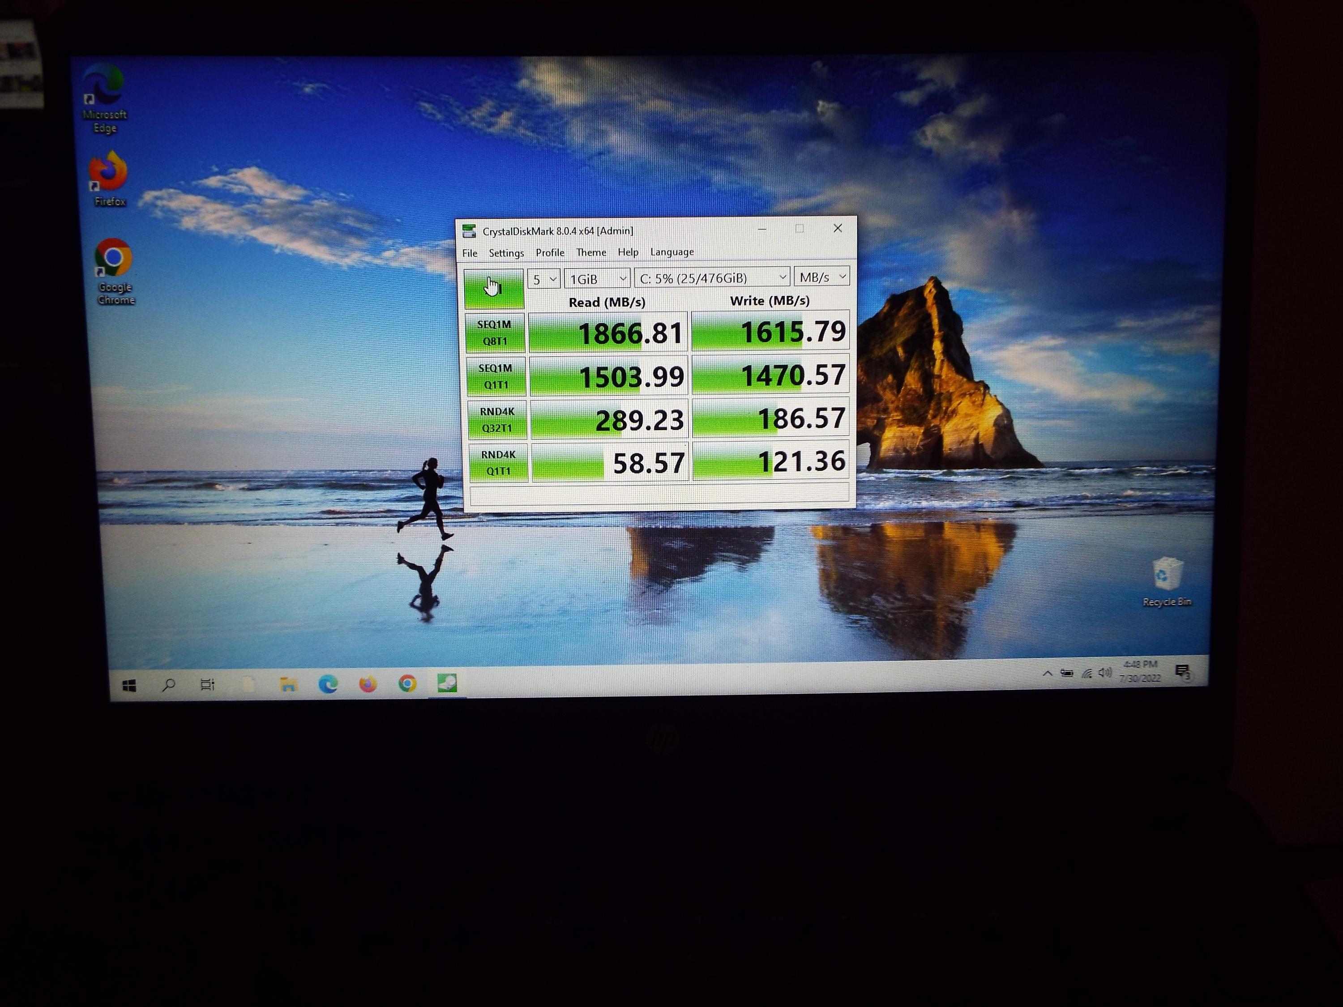1343x1007 pixels.
Task: Click File Explorer in the taskbar
Action: tap(288, 685)
